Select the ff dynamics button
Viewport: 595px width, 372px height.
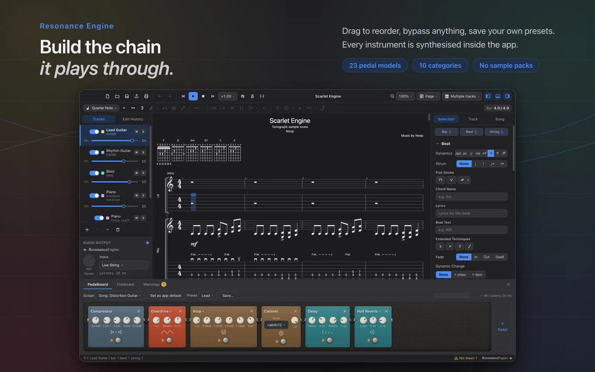pos(498,153)
